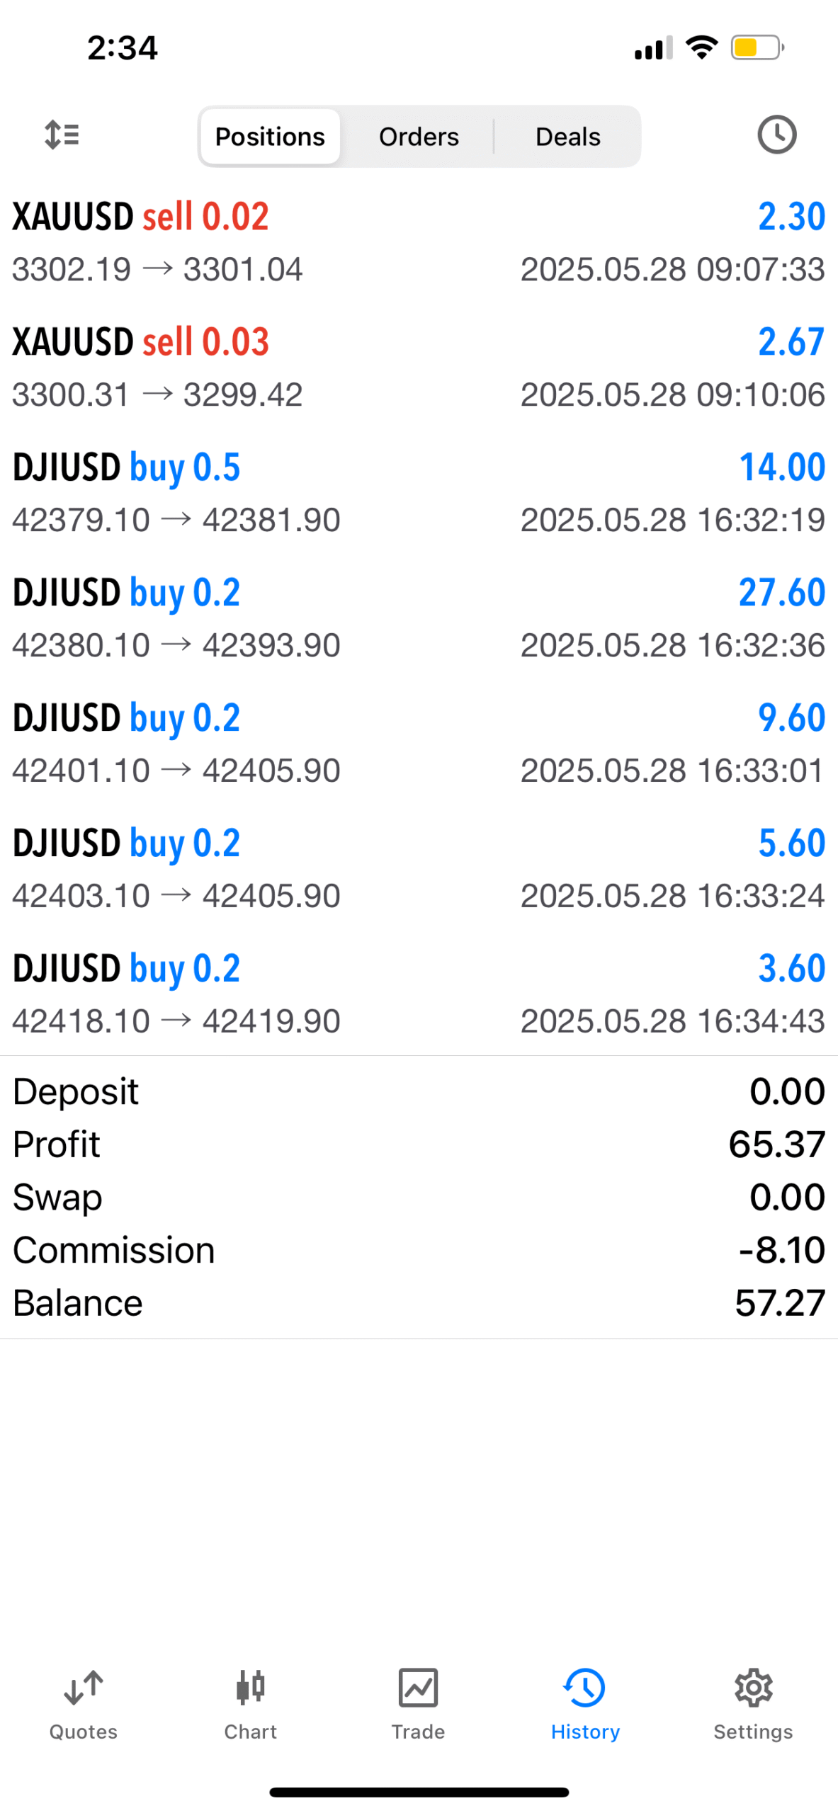838x1813 pixels.
Task: Switch to the Positions segment
Action: (270, 137)
